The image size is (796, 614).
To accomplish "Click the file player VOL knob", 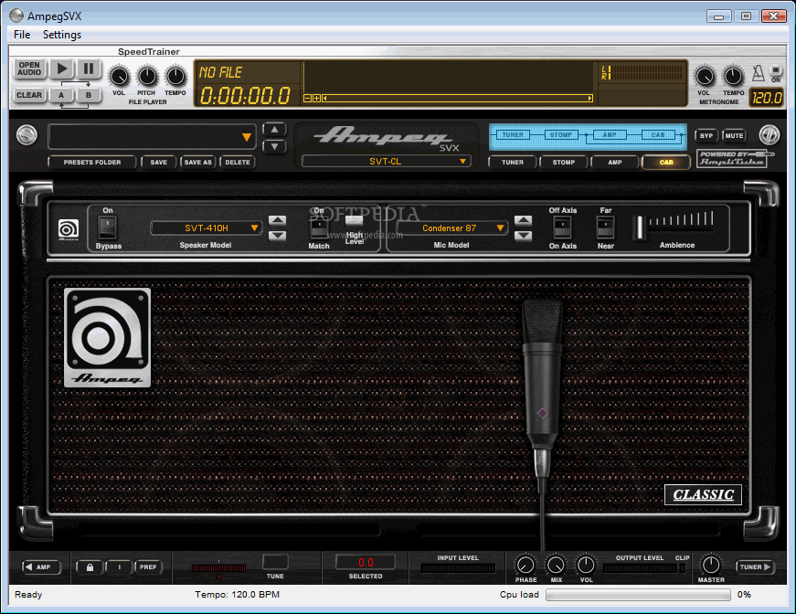I will [119, 77].
